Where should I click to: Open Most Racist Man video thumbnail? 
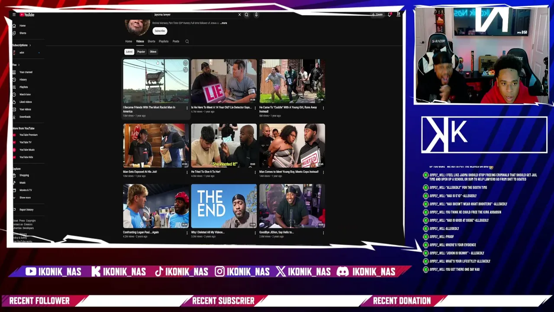[156, 81]
